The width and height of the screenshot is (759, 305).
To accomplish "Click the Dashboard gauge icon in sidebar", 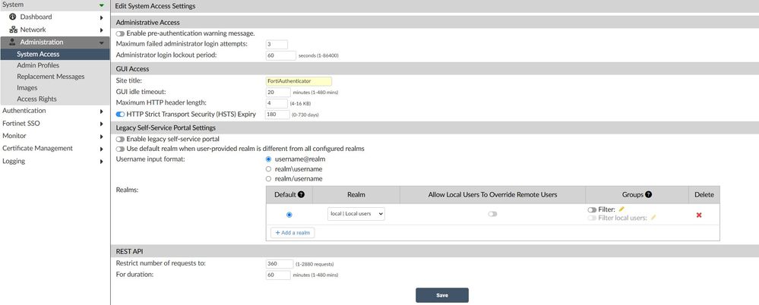I will click(13, 17).
